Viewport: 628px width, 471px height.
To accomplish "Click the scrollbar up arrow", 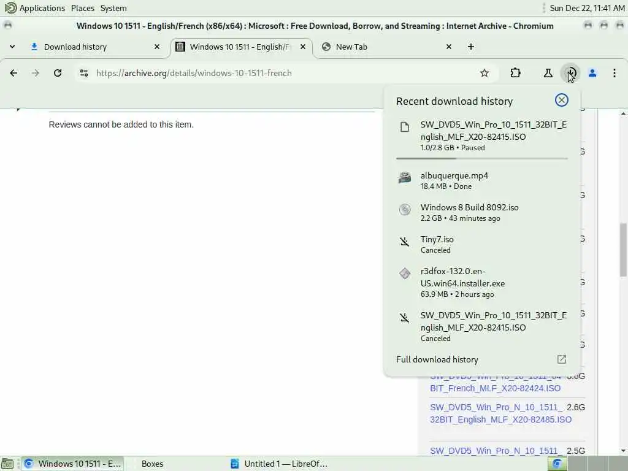I will 623,113.
